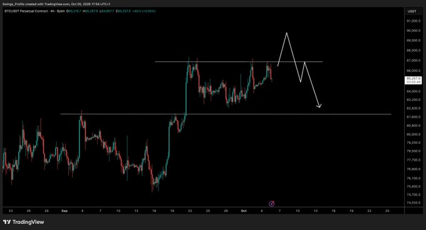Select the 79,250.0 price axis label
Viewport: 426px width, 230px height.
[413, 142]
